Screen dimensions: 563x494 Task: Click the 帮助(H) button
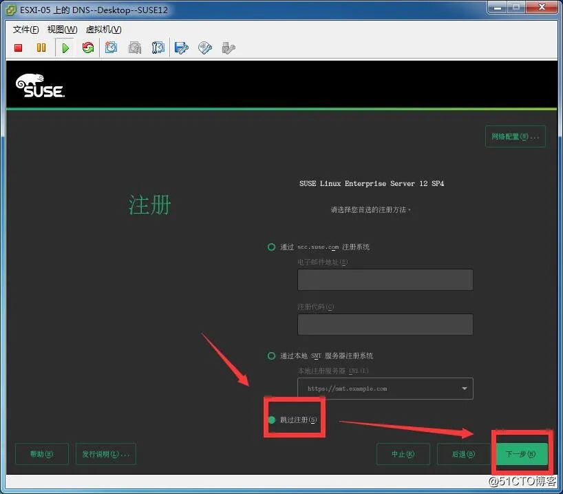[42, 454]
